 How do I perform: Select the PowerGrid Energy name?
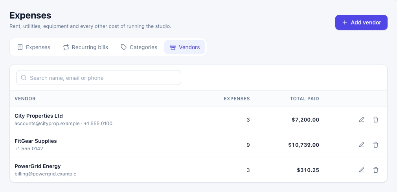[x=38, y=166]
